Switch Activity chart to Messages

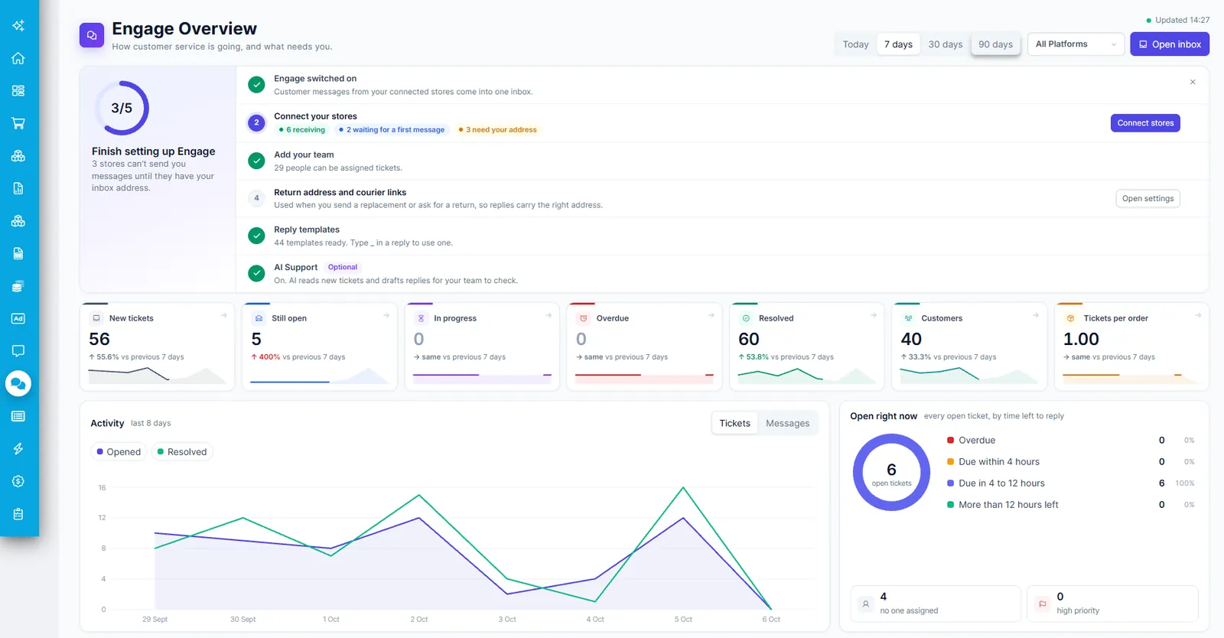(x=787, y=423)
